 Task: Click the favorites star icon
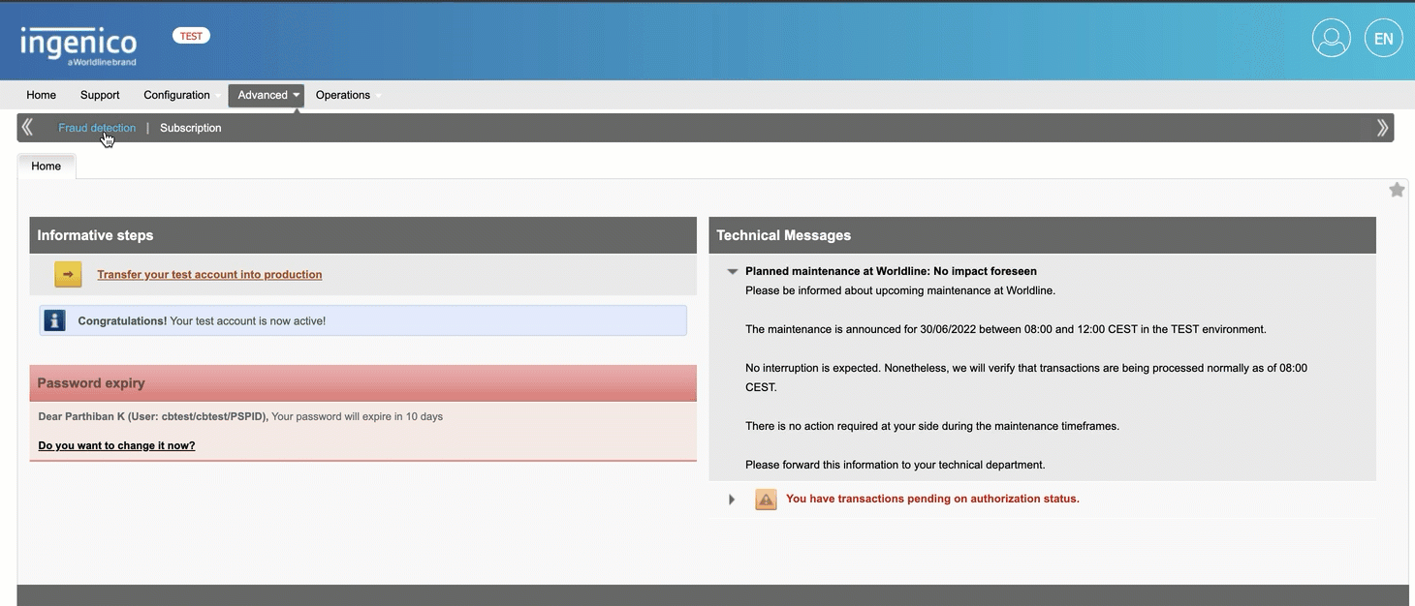click(1397, 190)
